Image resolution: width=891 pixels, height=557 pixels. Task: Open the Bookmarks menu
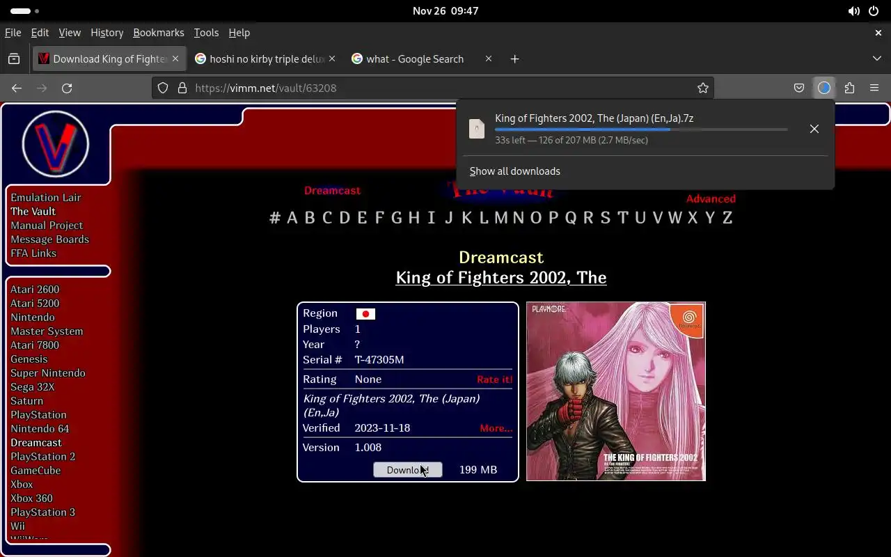159,33
